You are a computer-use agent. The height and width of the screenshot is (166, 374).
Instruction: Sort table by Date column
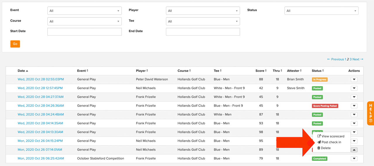coord(23,71)
